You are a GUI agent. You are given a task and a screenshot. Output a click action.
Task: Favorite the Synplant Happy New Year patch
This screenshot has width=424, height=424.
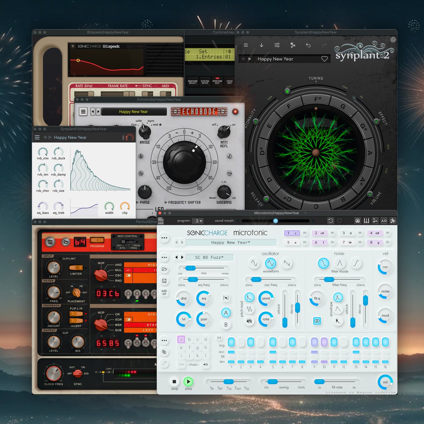pyautogui.click(x=324, y=59)
